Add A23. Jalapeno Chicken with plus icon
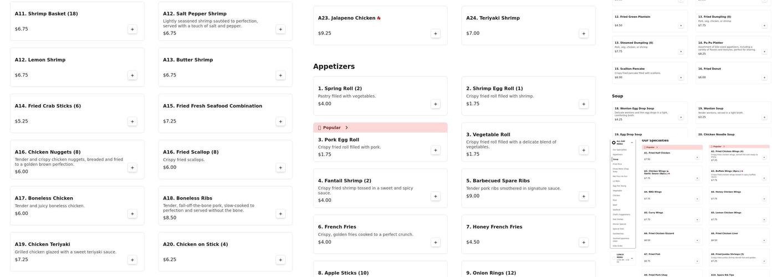 (436, 34)
